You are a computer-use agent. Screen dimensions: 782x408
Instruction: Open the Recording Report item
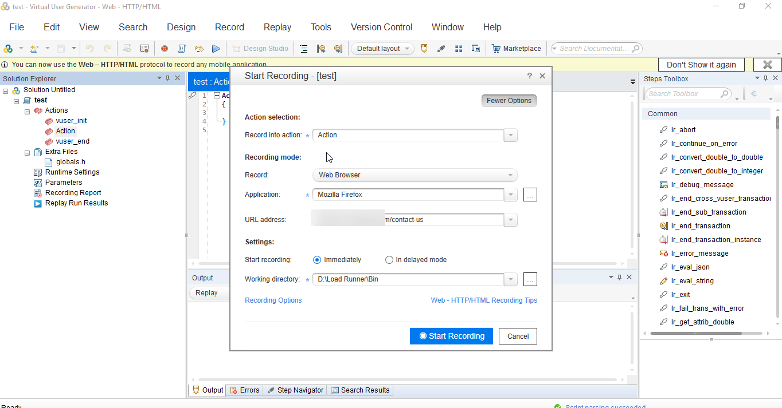coord(73,192)
